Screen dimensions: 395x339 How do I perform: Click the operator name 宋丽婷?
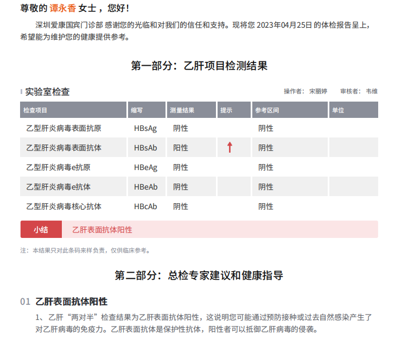[x=318, y=91]
